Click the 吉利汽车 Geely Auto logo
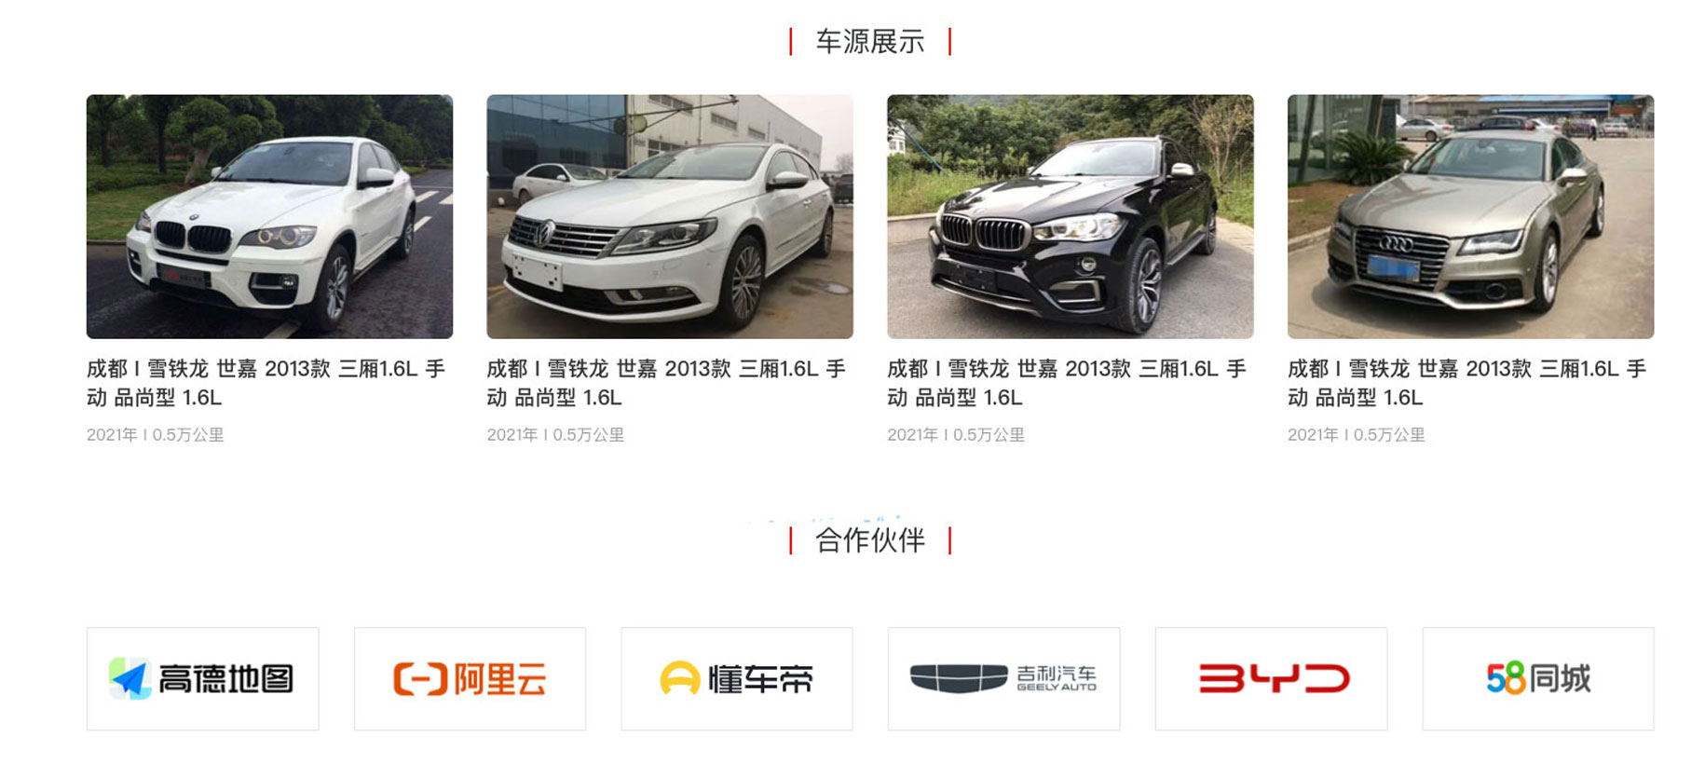Screen dimensions: 1705x763 tap(1003, 678)
